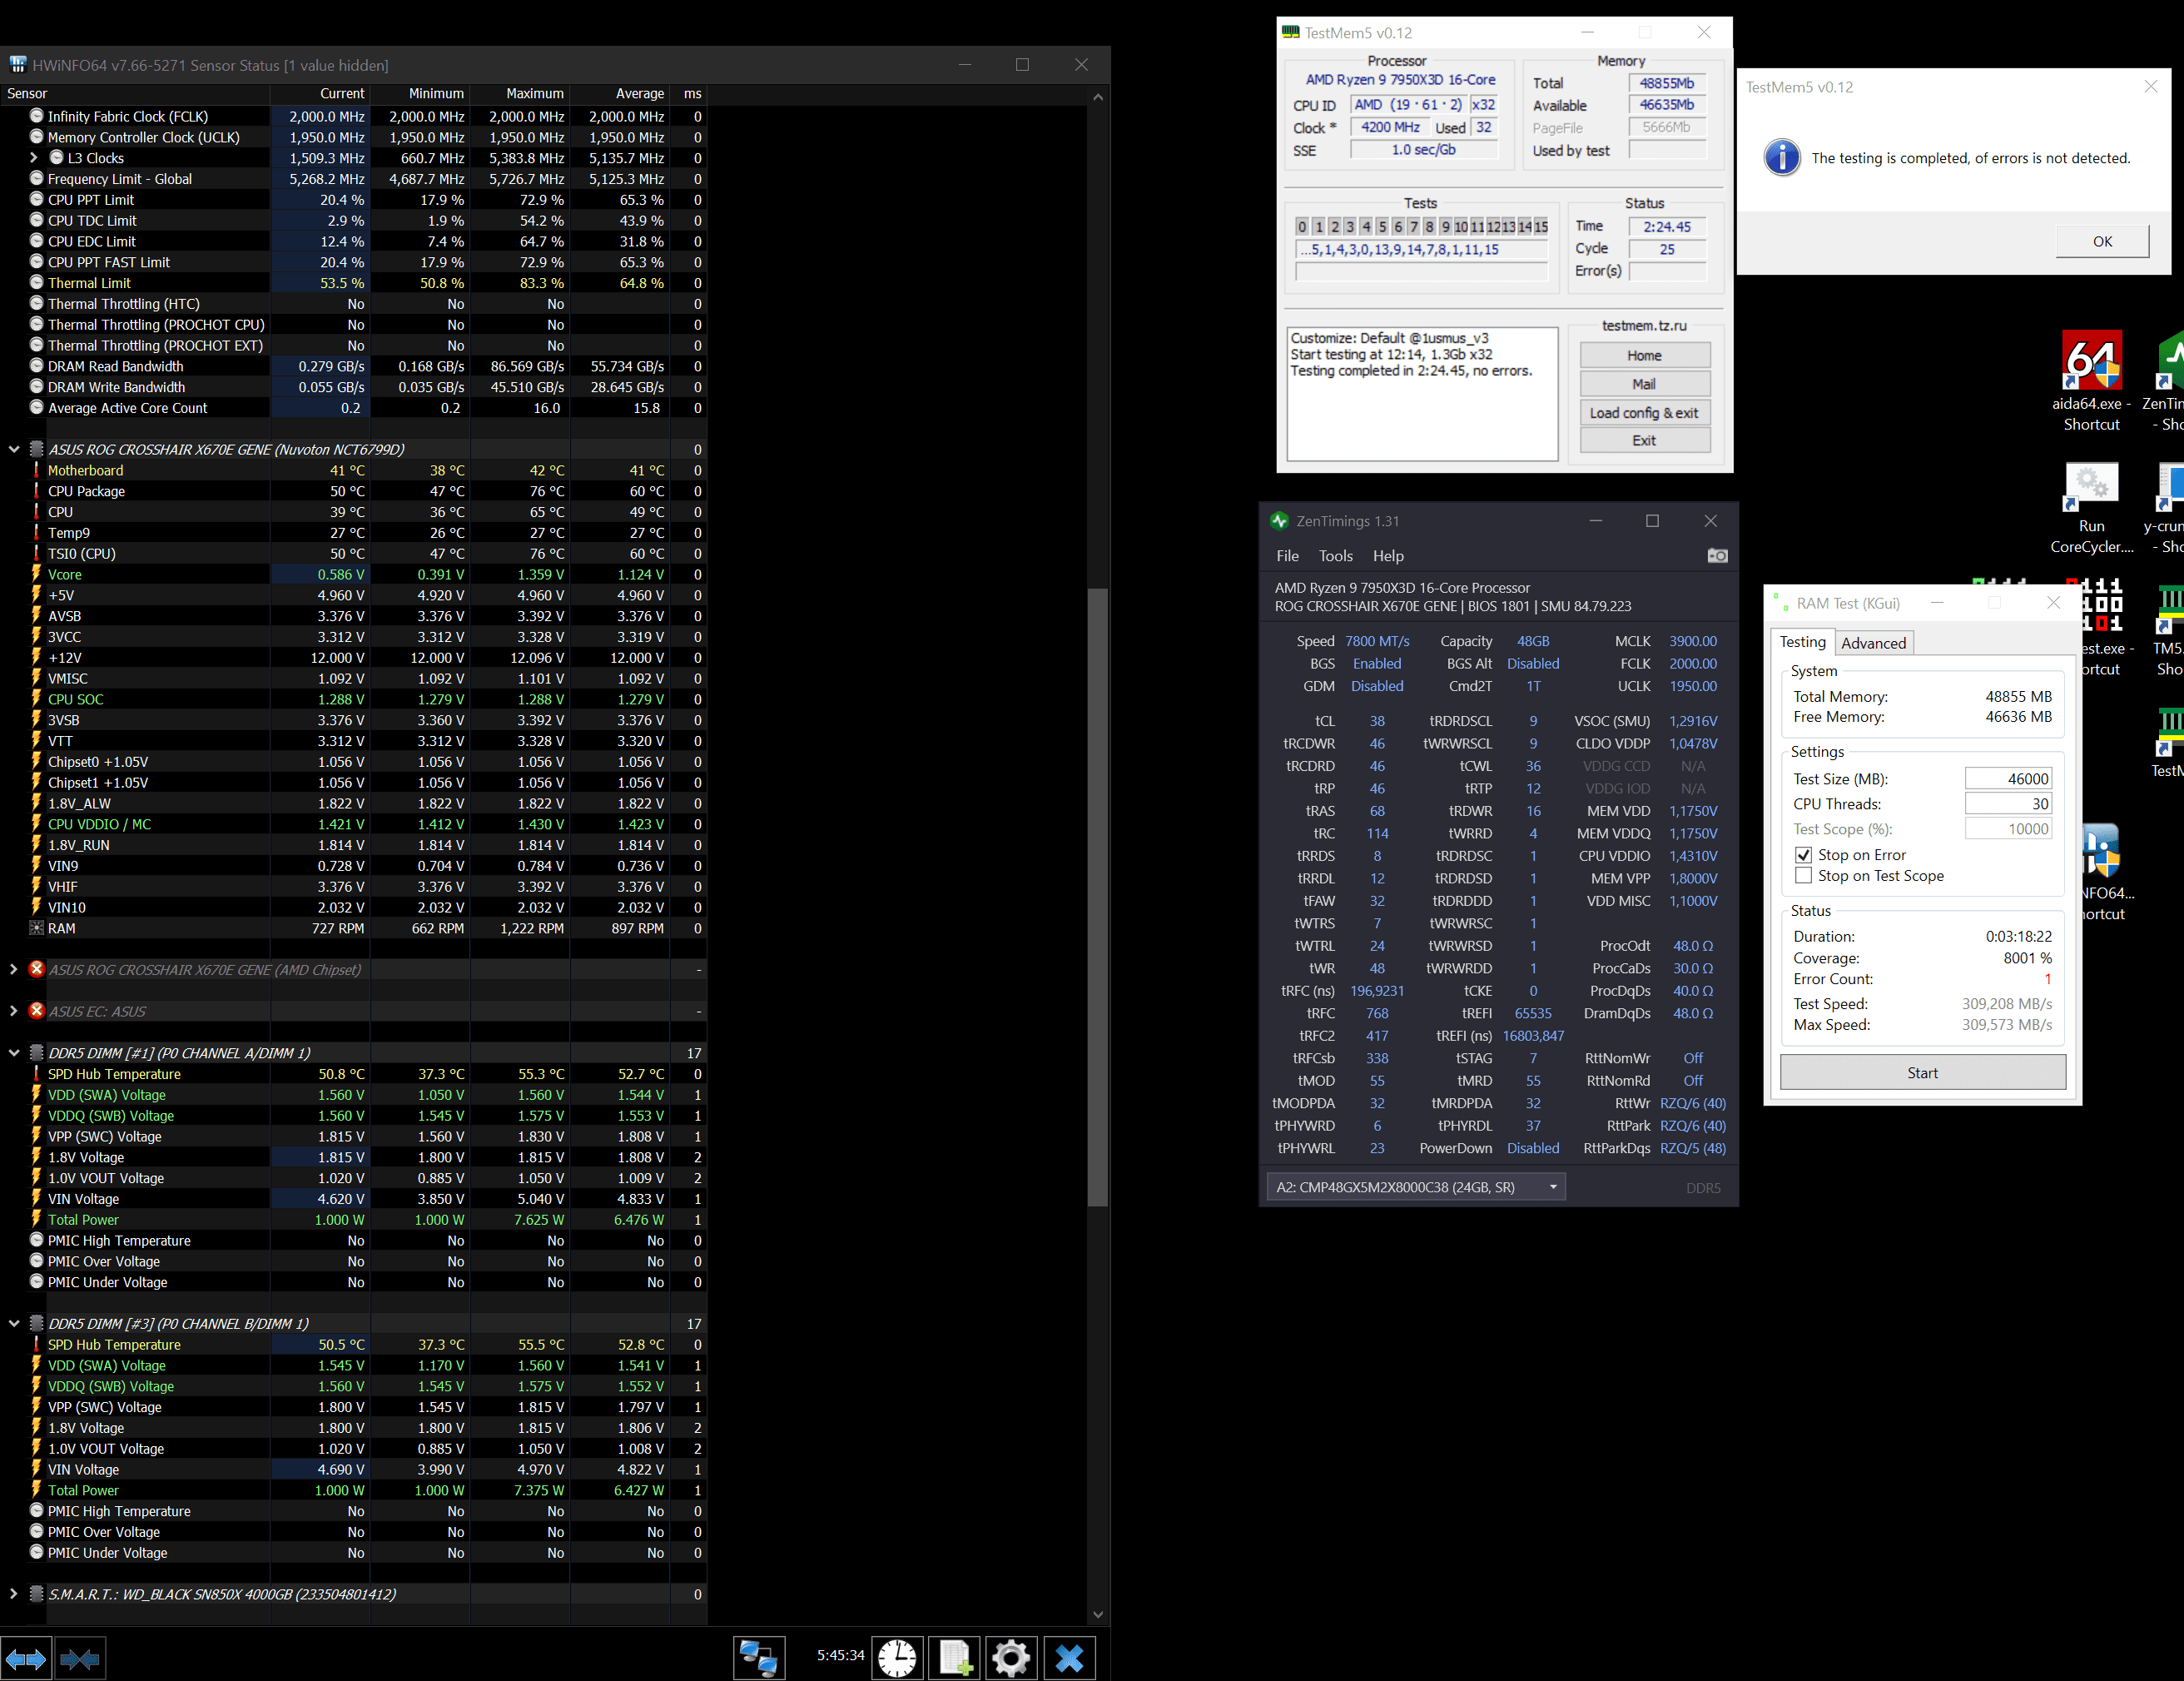The width and height of the screenshot is (2184, 1681).
Task: Click TestMem5 Home button
Action: pyautogui.click(x=1644, y=356)
